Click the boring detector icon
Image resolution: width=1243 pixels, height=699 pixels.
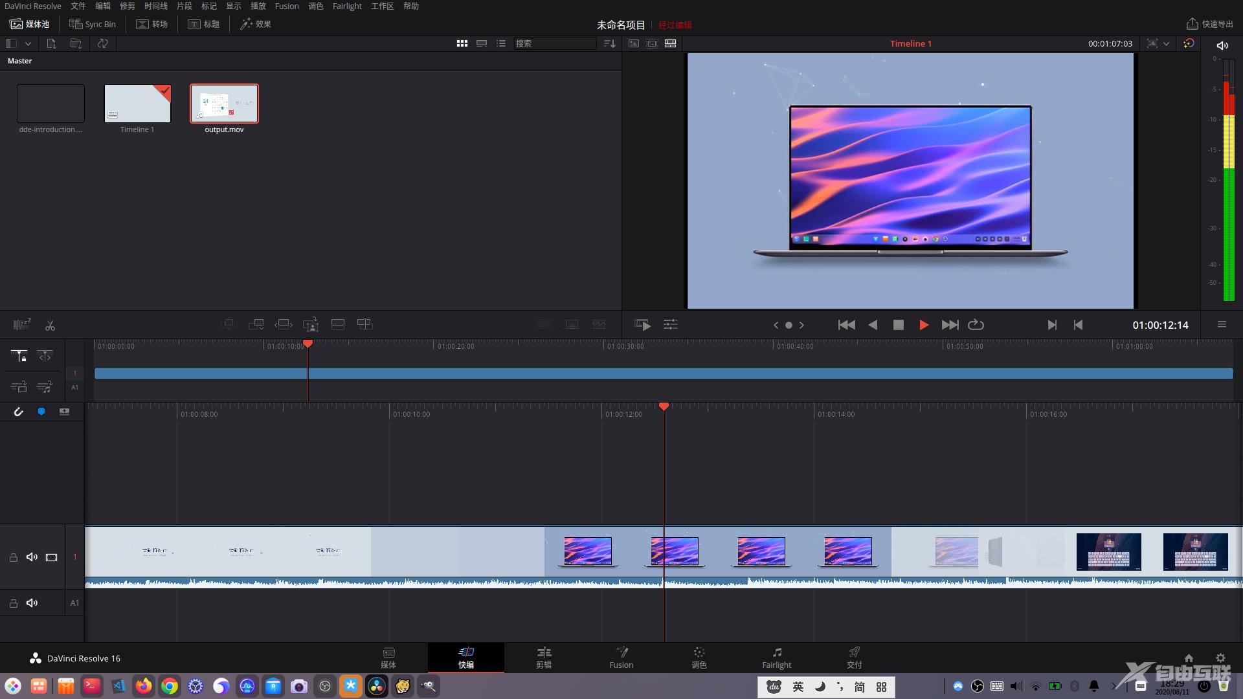pyautogui.click(x=23, y=324)
